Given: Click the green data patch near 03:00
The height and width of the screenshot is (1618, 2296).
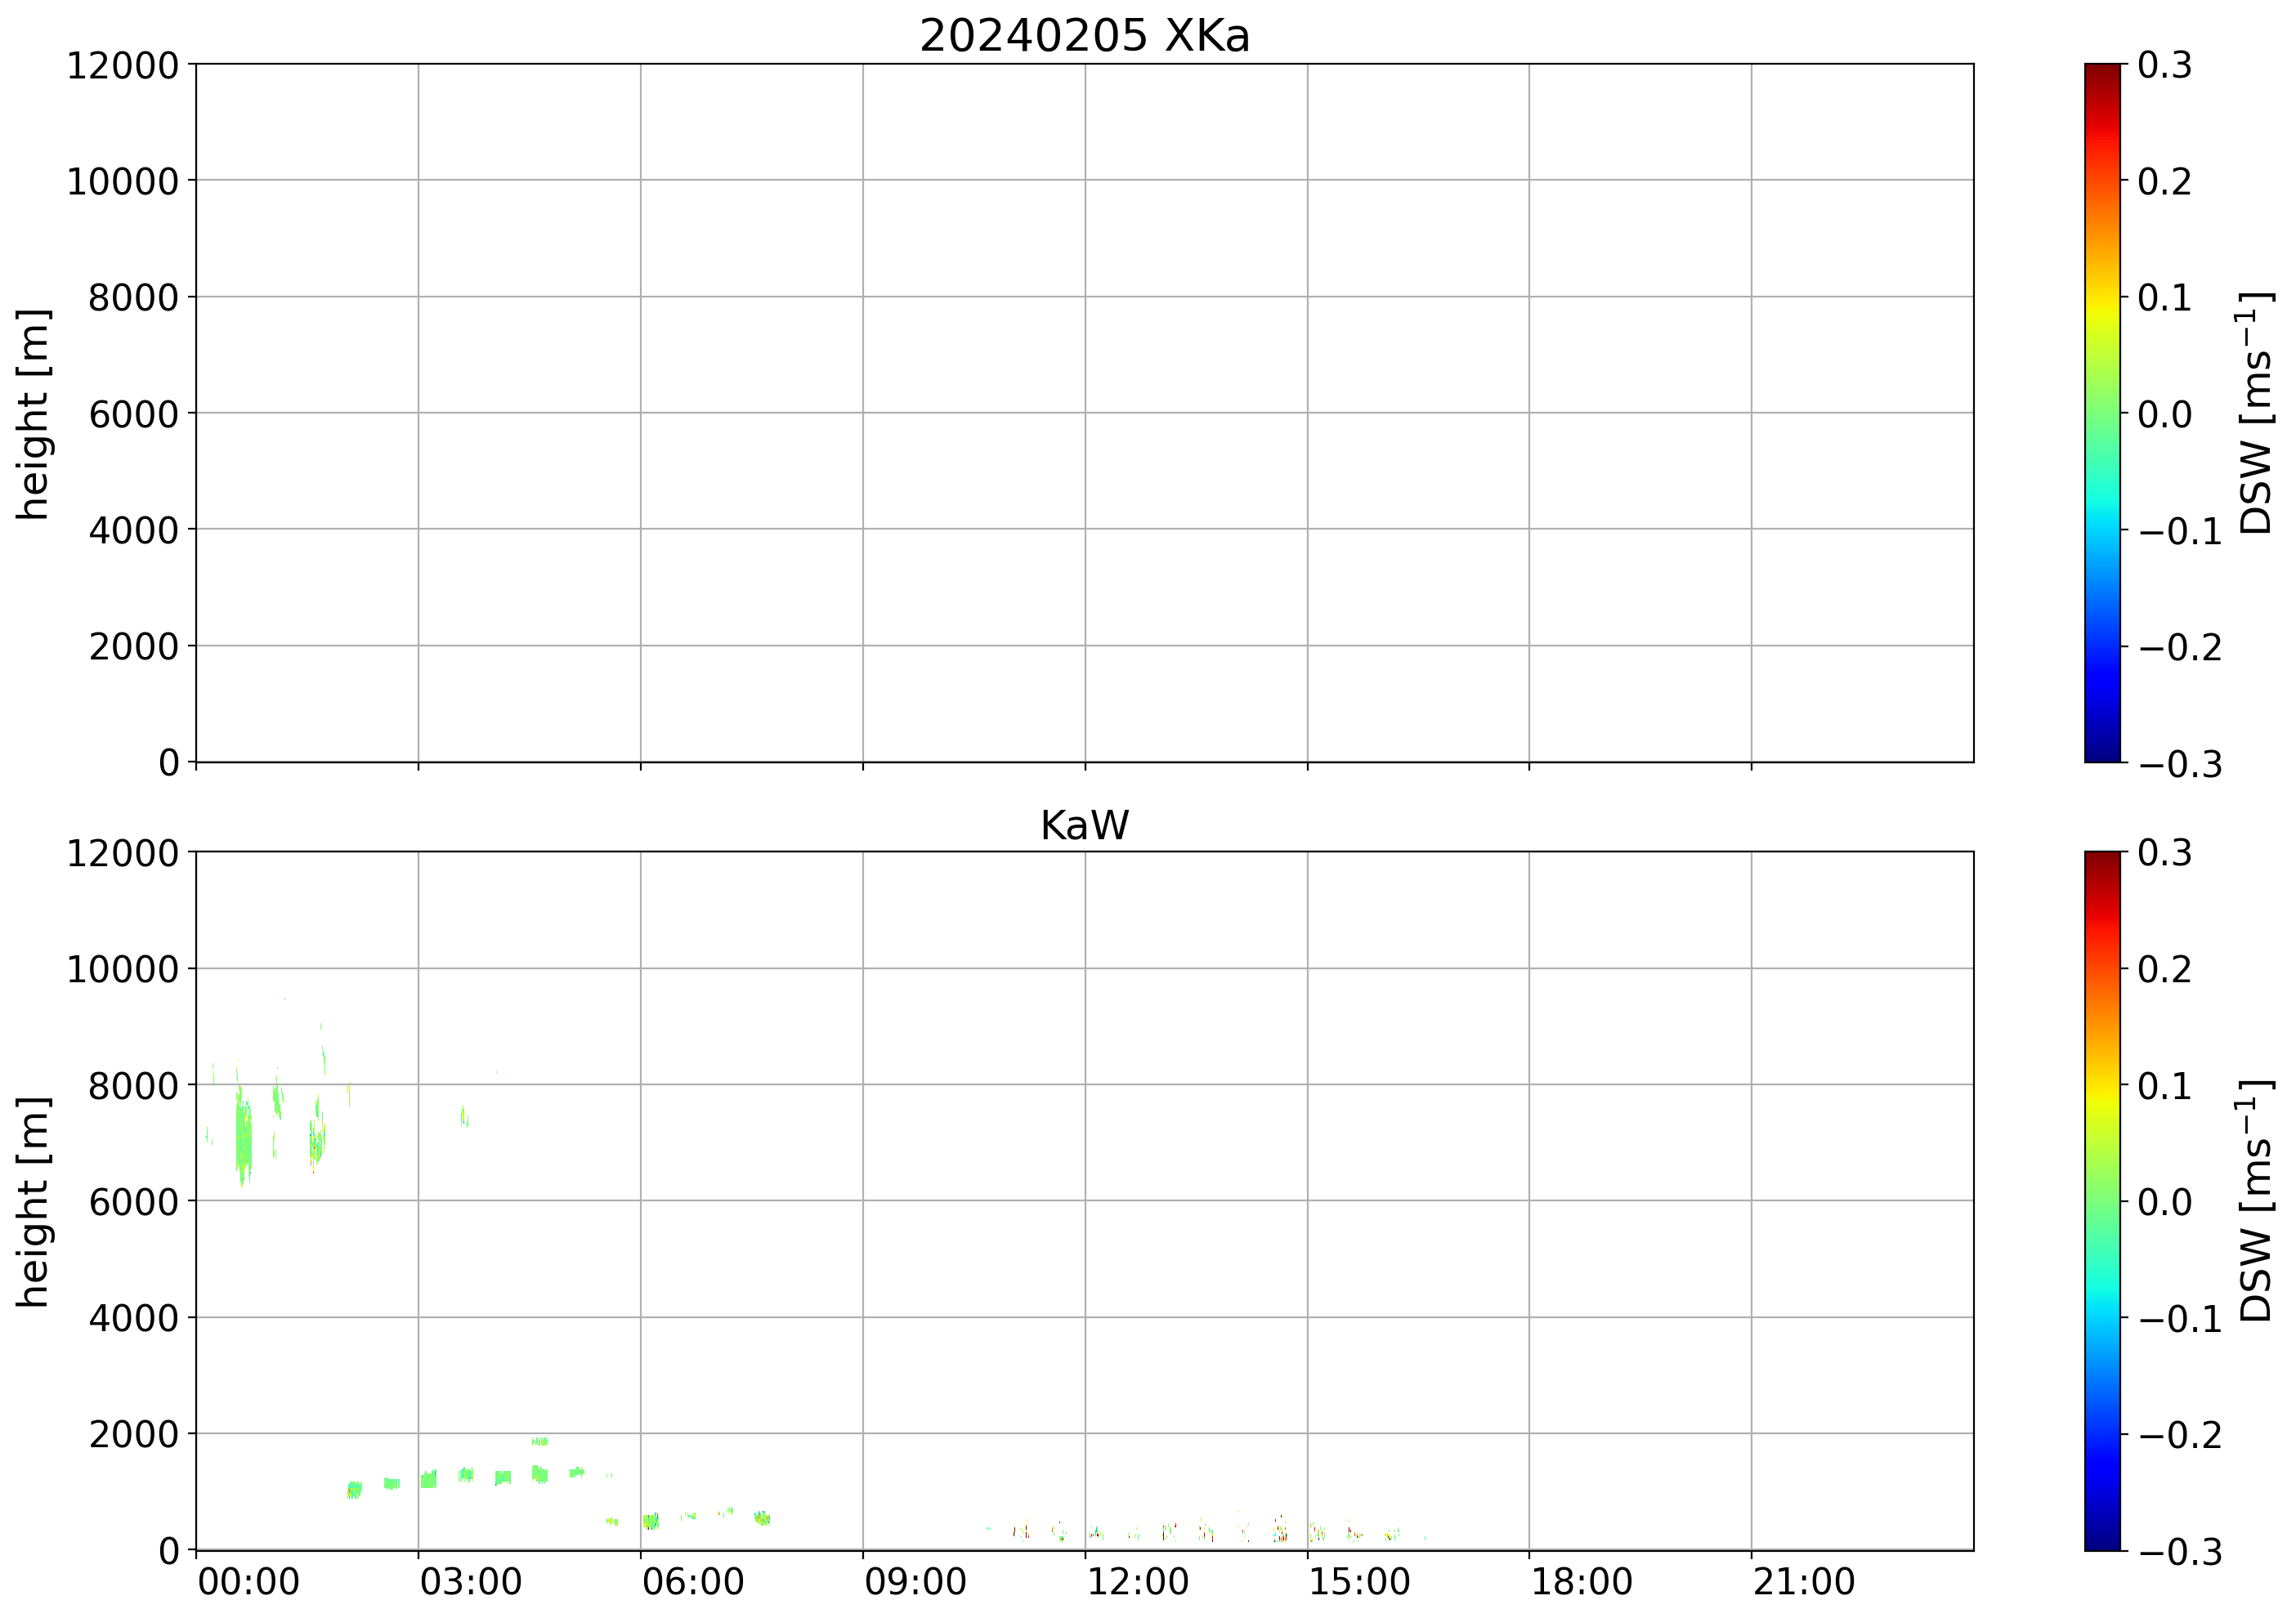Looking at the screenshot, I should [x=428, y=1479].
